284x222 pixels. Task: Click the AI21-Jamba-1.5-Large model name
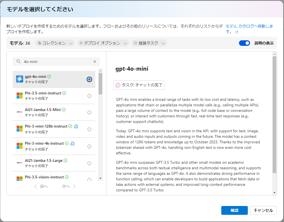tap(44, 160)
